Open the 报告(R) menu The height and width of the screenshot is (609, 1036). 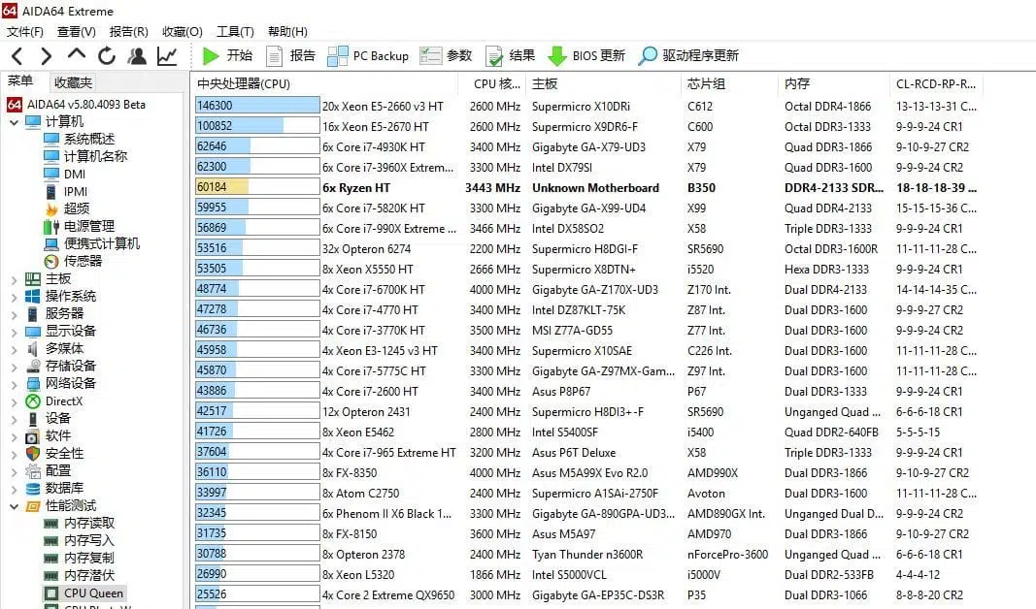point(129,32)
